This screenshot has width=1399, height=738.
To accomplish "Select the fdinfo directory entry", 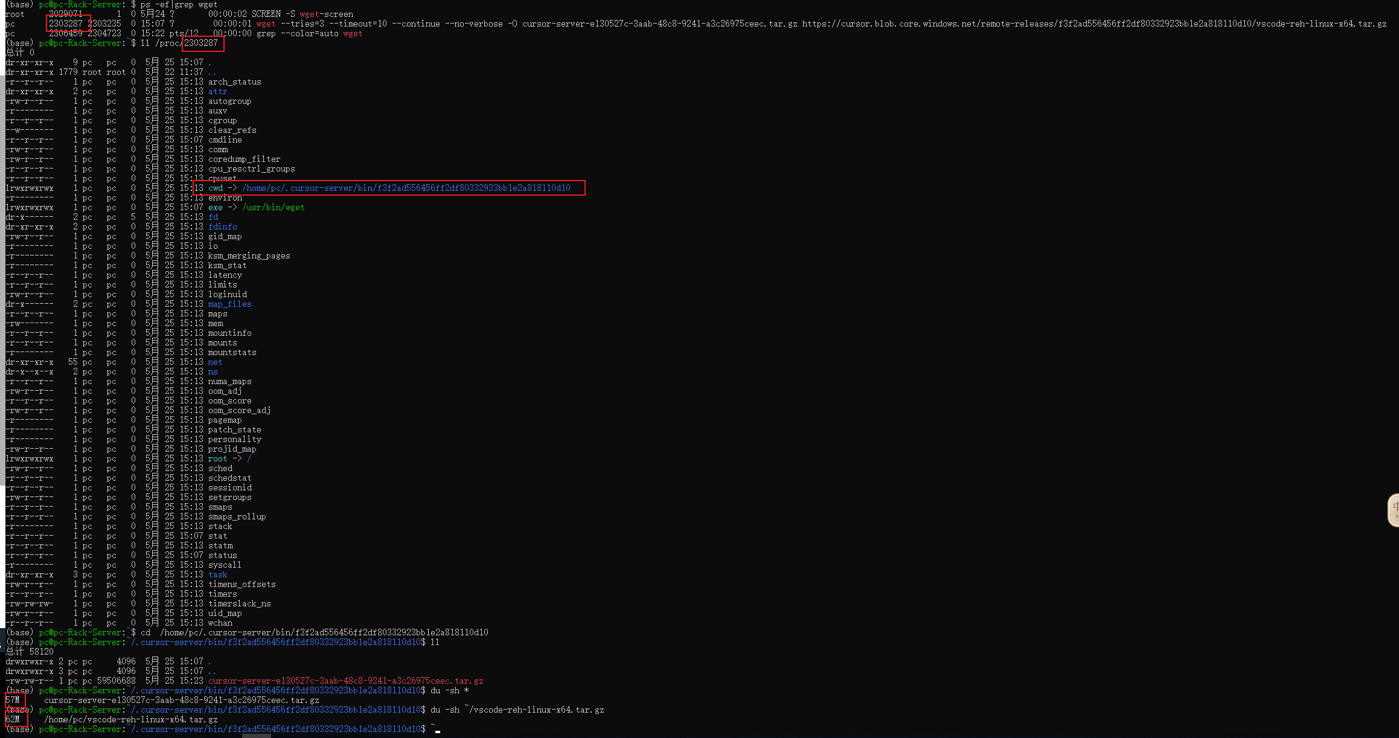I will click(222, 226).
